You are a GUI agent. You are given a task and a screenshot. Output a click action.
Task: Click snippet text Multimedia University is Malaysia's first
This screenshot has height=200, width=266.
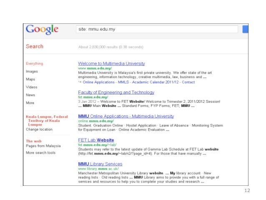click(145, 75)
